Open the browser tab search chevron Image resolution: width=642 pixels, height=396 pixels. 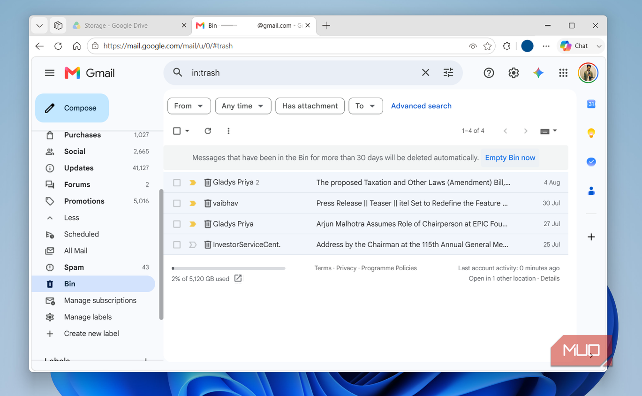coord(39,25)
